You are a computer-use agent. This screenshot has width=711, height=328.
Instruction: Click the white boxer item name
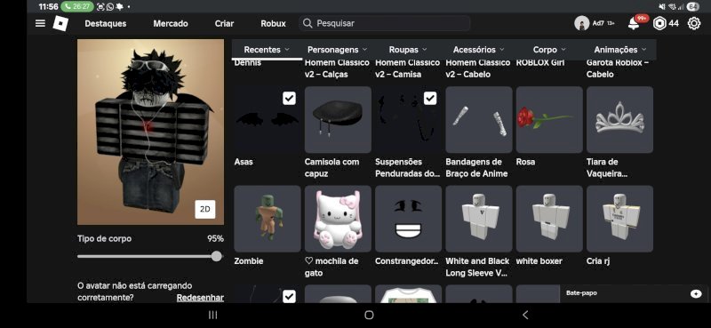539,261
